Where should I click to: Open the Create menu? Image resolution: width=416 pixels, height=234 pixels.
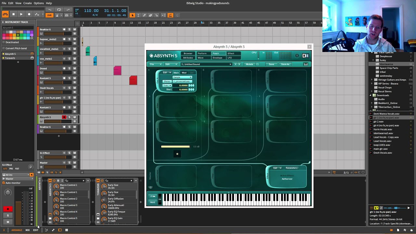point(28,3)
